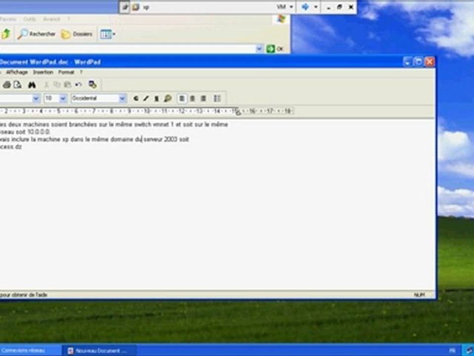This screenshot has width=474, height=356.
Task: Open the dropdown beside blue arrow icon
Action: [x=316, y=7]
